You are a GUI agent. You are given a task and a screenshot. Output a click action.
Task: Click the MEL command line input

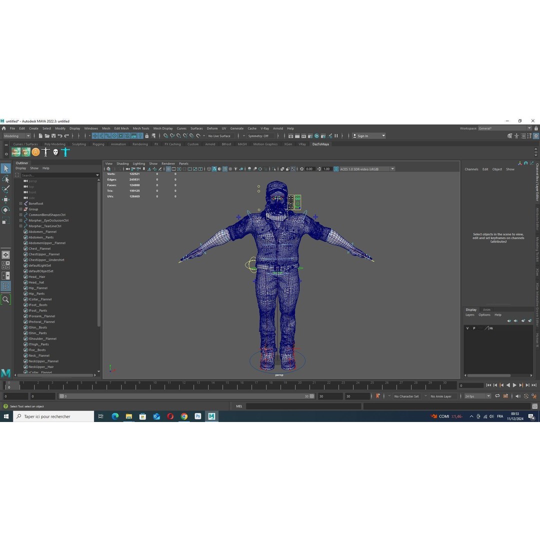pos(303,406)
